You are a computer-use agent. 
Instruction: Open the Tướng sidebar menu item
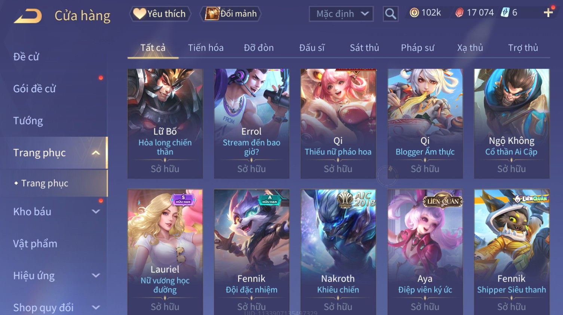pyautogui.click(x=28, y=121)
